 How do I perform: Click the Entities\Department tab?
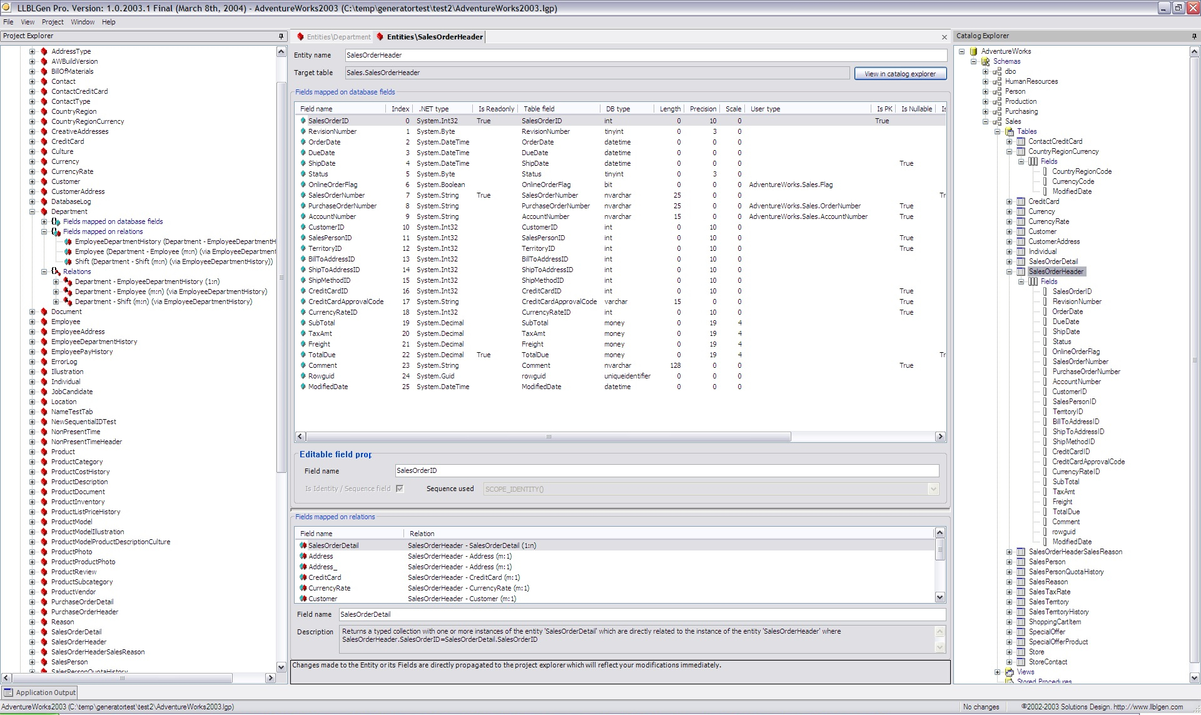click(335, 37)
